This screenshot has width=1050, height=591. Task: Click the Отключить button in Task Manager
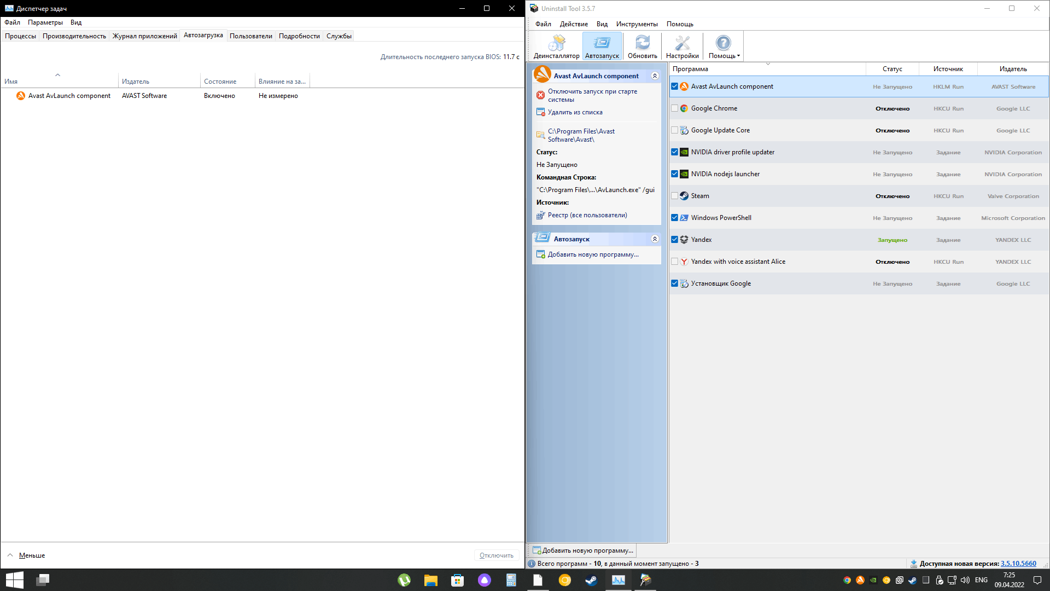pos(497,555)
